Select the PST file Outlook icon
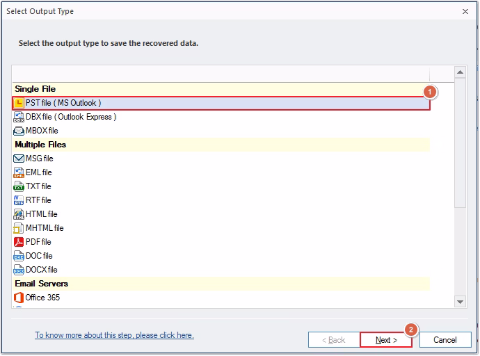The height and width of the screenshot is (356, 480). tap(19, 103)
